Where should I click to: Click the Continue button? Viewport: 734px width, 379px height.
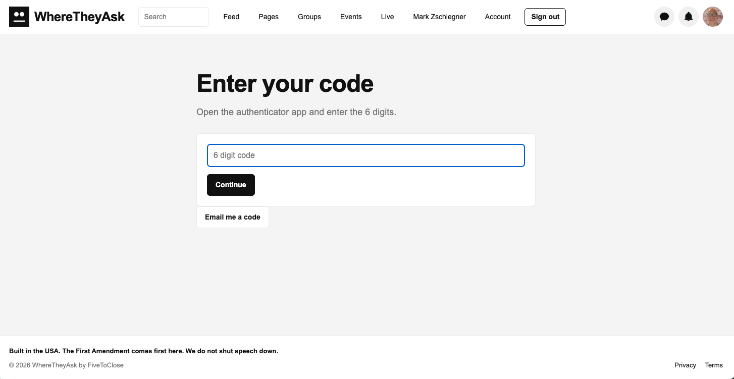click(x=231, y=185)
